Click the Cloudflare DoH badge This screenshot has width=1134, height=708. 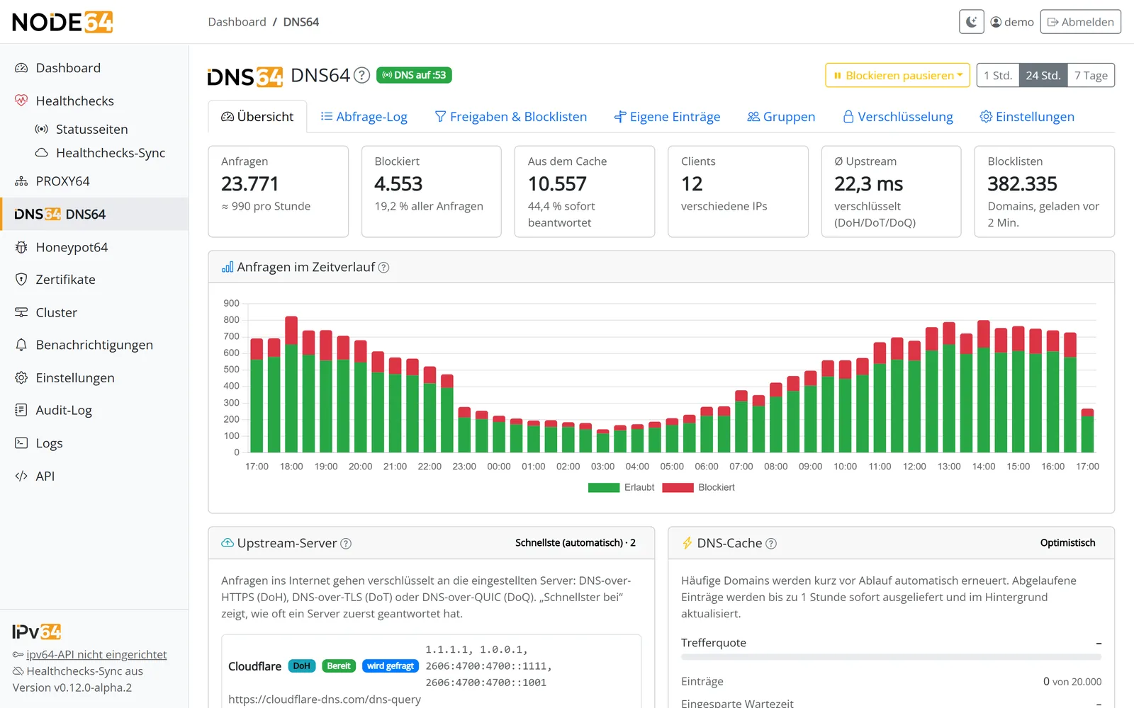301,666
